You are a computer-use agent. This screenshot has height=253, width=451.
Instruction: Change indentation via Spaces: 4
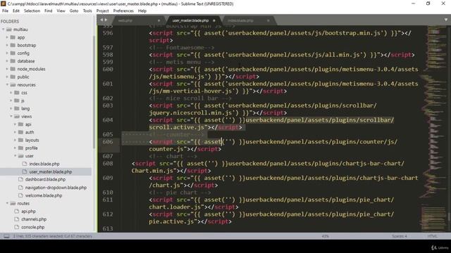pyautogui.click(x=400, y=236)
